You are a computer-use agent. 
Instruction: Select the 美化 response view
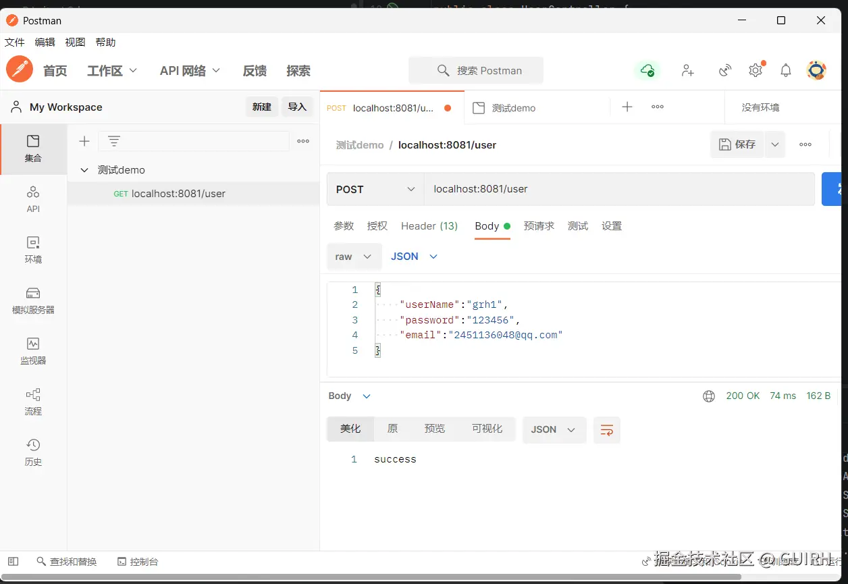point(350,429)
